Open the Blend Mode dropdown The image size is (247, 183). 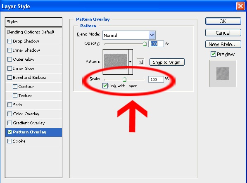(x=152, y=35)
